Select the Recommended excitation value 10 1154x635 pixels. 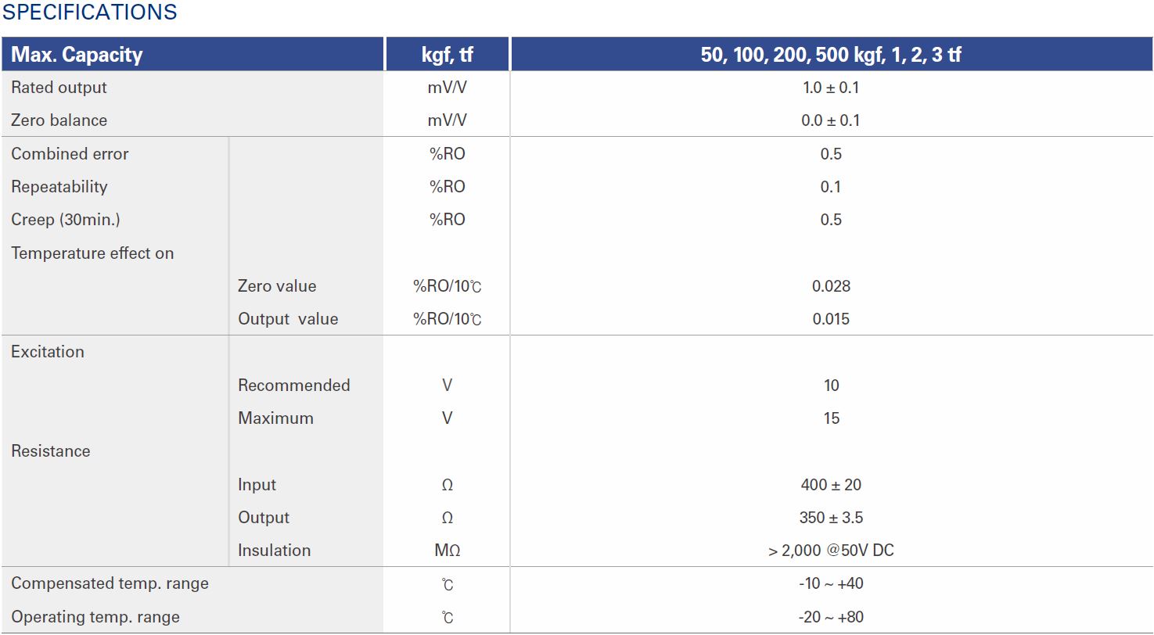point(831,386)
